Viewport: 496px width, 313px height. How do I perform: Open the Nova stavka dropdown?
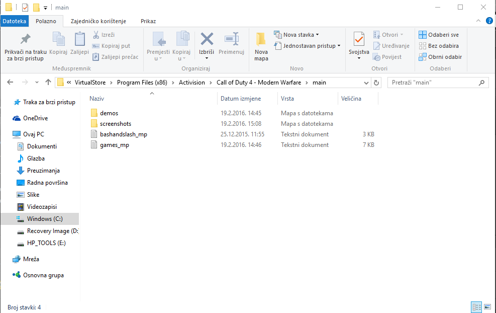[x=296, y=35]
